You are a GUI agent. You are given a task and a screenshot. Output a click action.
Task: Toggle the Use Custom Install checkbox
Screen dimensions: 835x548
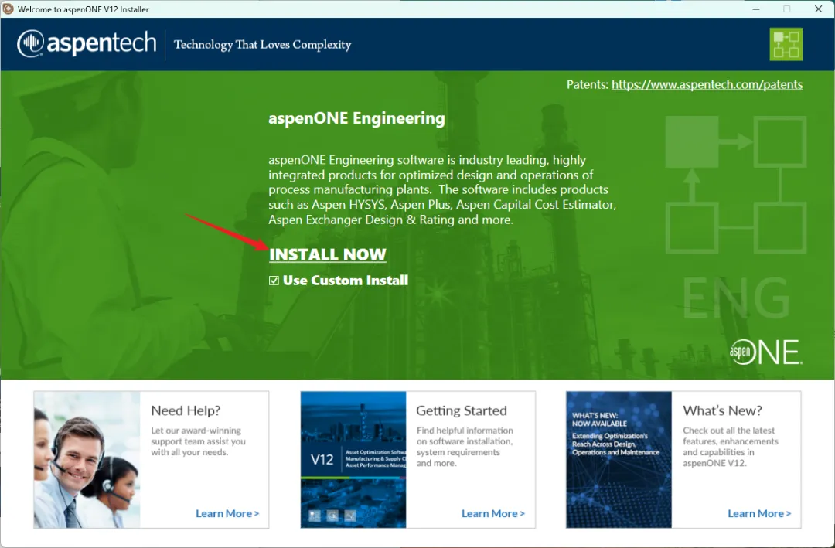point(274,281)
